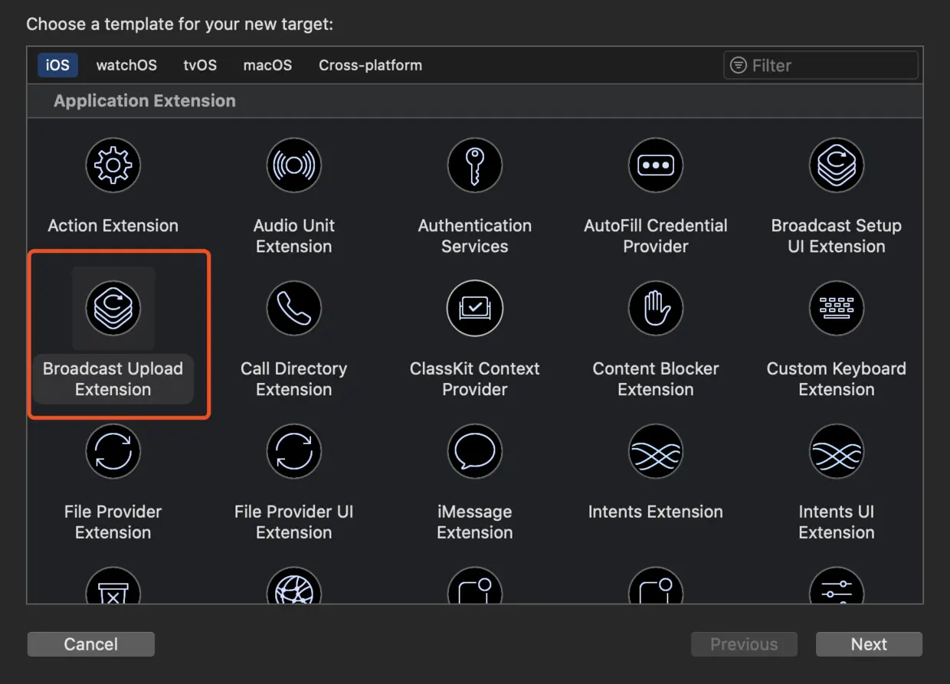Open the macOS platform tab
Viewport: 950px width, 684px height.
[x=267, y=65]
